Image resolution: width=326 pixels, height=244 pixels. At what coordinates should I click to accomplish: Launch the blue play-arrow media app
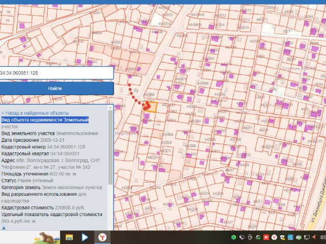coord(85,237)
